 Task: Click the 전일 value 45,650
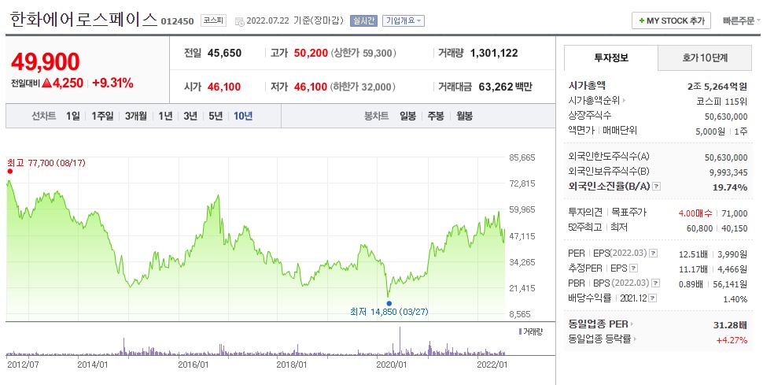click(224, 53)
